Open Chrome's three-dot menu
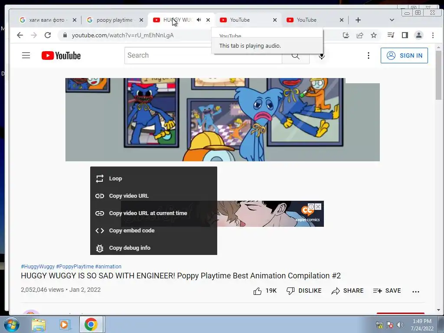The width and height of the screenshot is (444, 333). point(433,35)
